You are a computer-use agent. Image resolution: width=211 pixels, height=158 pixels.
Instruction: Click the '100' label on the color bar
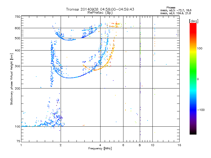tap(200, 48)
